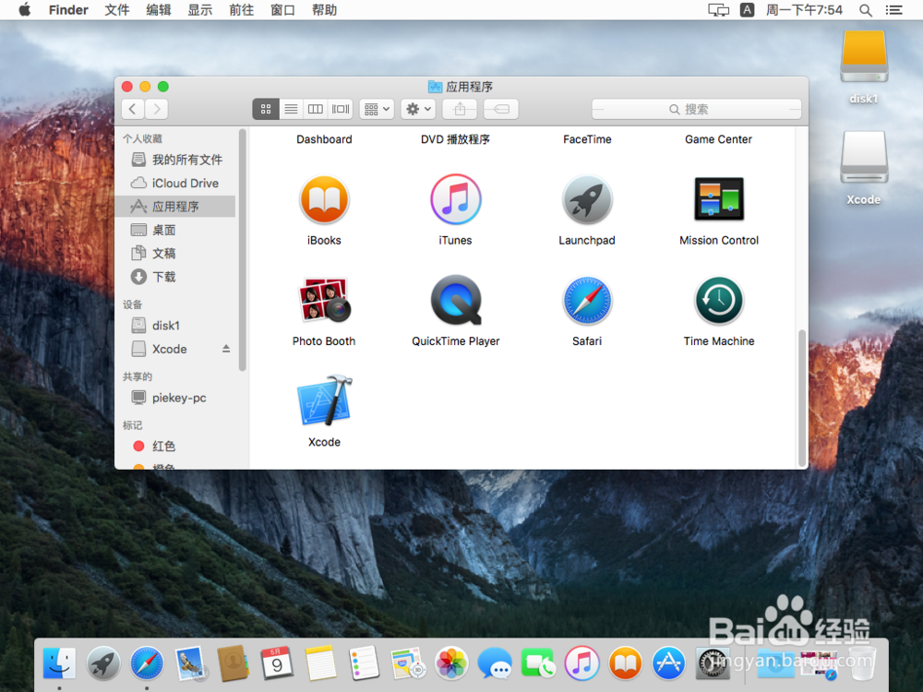Click the Edit Tags toolbar button

[x=501, y=109]
